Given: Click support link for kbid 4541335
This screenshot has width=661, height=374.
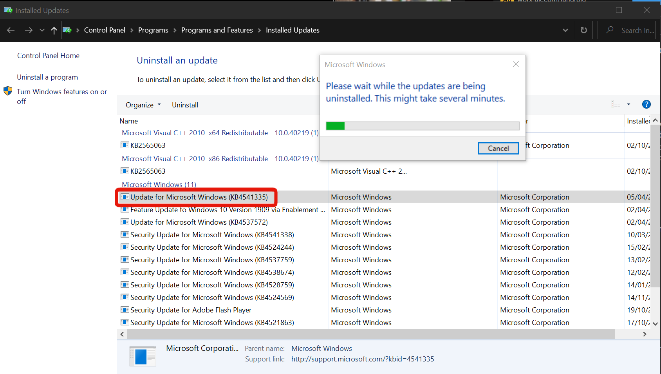Looking at the screenshot, I should coord(363,359).
